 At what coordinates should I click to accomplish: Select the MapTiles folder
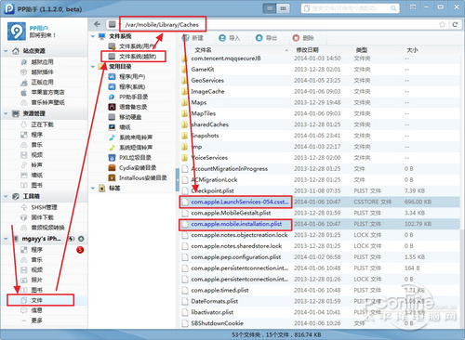203,113
